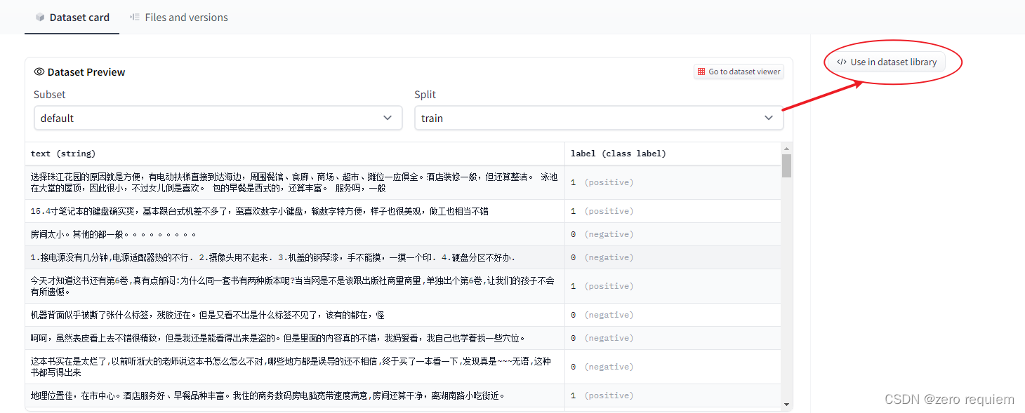Click the text (string) column header
Screen dimensions: 1025x413
(x=295, y=154)
